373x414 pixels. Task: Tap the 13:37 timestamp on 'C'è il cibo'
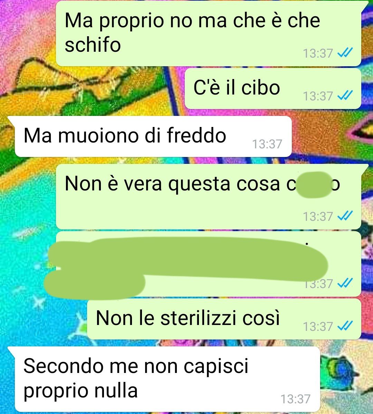(318, 96)
